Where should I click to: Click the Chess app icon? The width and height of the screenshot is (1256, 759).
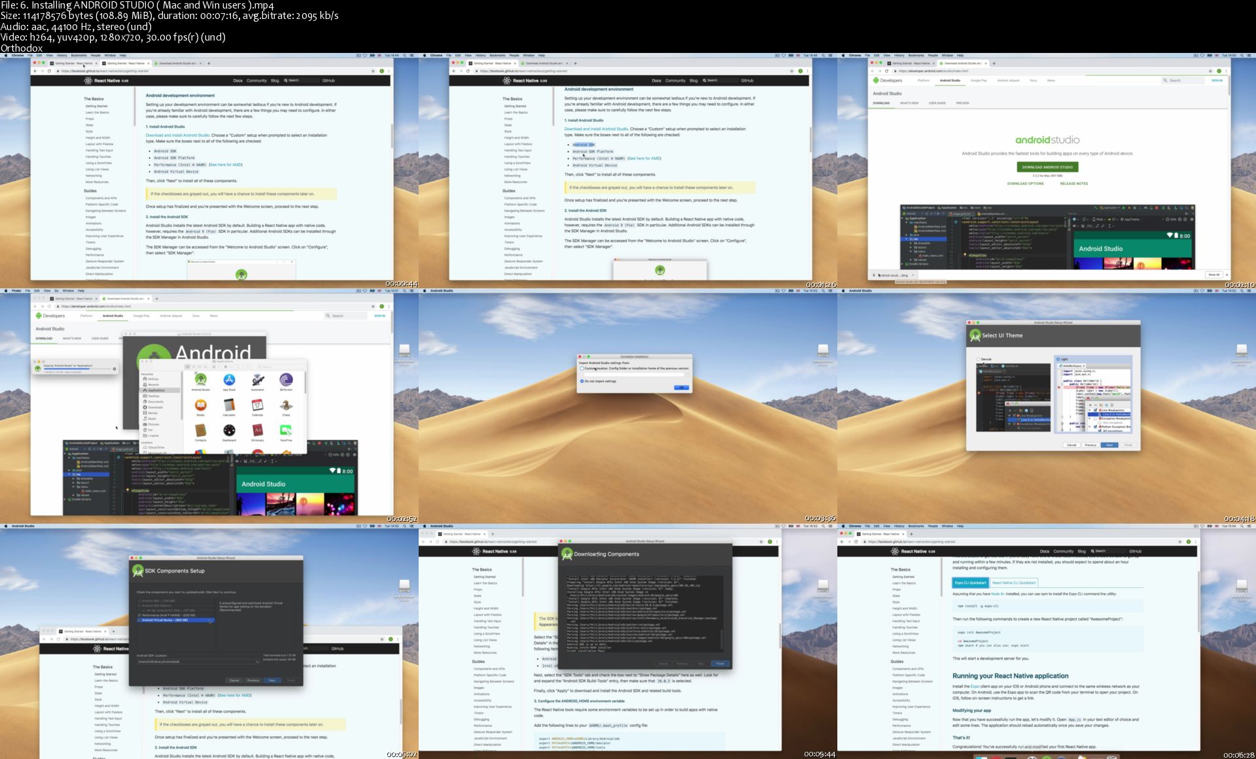[286, 405]
